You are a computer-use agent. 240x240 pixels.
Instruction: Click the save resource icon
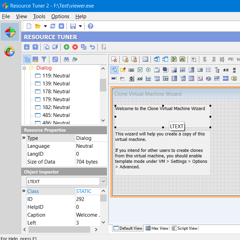[x=47, y=47]
